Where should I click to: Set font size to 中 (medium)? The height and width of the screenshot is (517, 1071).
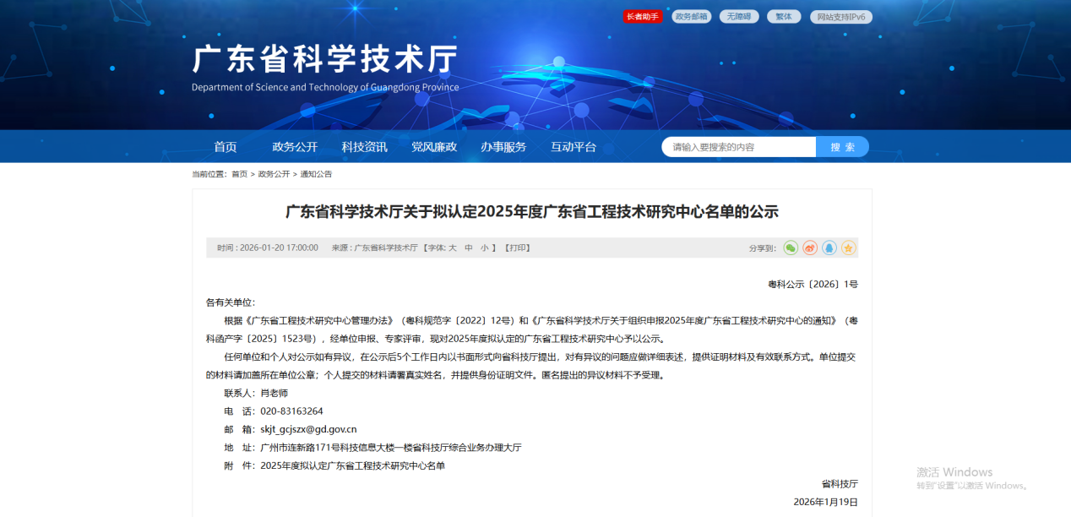[x=468, y=248]
